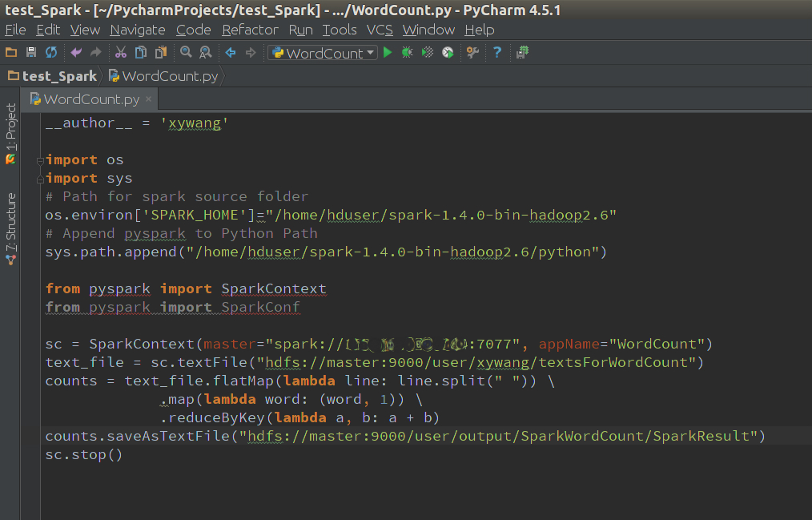Close the WordCount.py tab
Image resolution: width=812 pixels, height=520 pixels.
click(147, 99)
